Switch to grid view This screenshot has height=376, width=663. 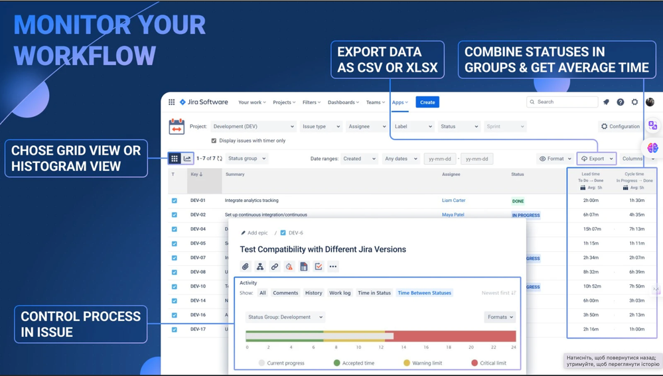(x=174, y=158)
